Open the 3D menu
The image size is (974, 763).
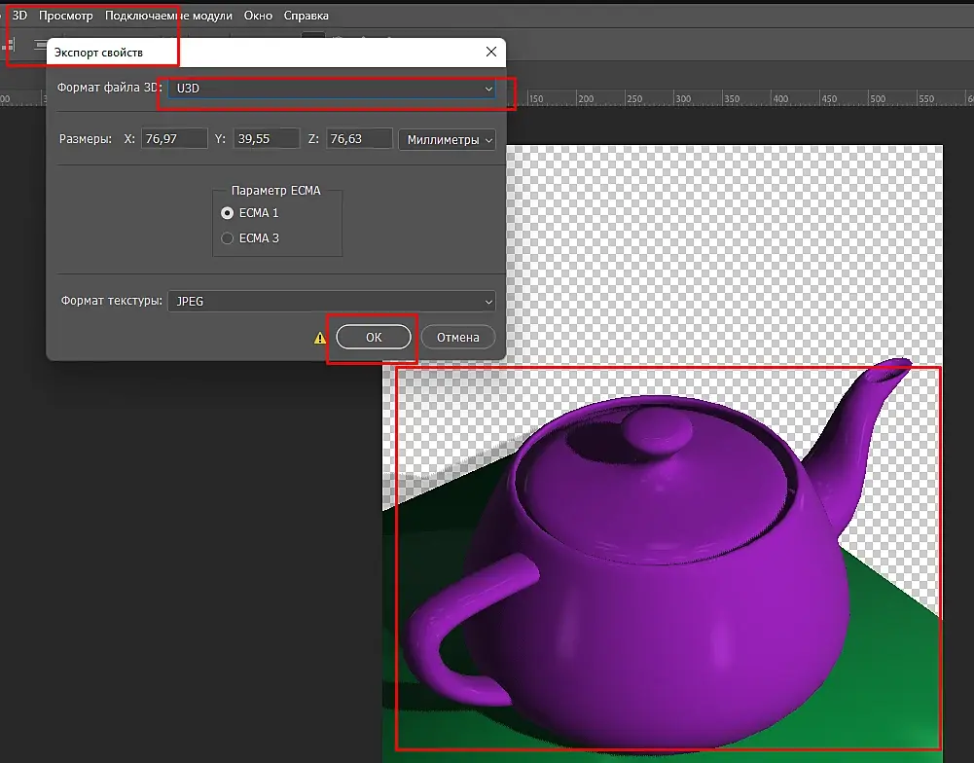coord(19,16)
